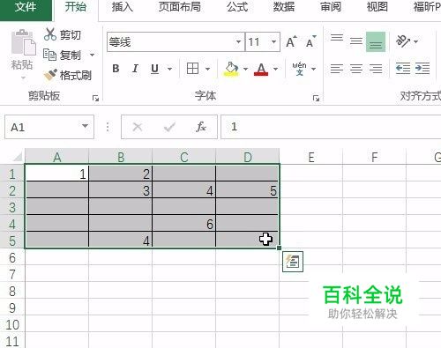Select column F header
This screenshot has height=348, width=441.
(375, 158)
